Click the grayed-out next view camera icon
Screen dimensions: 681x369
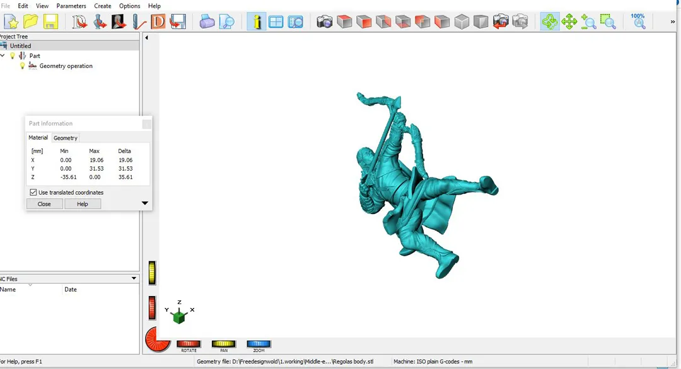tap(520, 21)
